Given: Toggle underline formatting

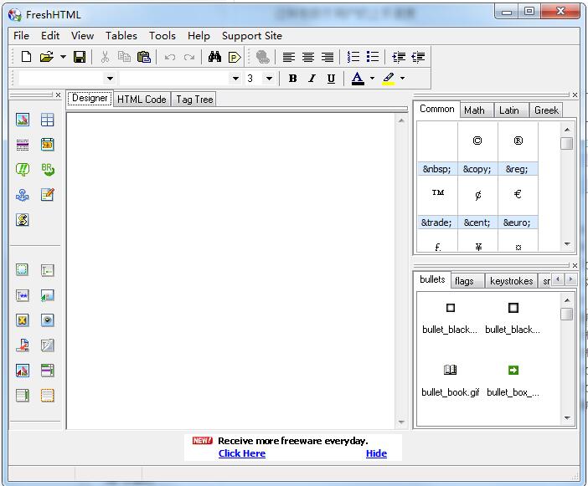Looking at the screenshot, I should point(331,78).
